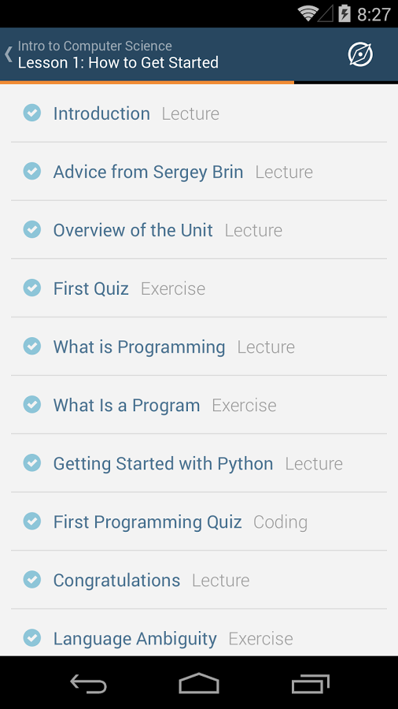Open the Language Ambiguity exercise
The height and width of the screenshot is (709, 398).
[199, 633]
